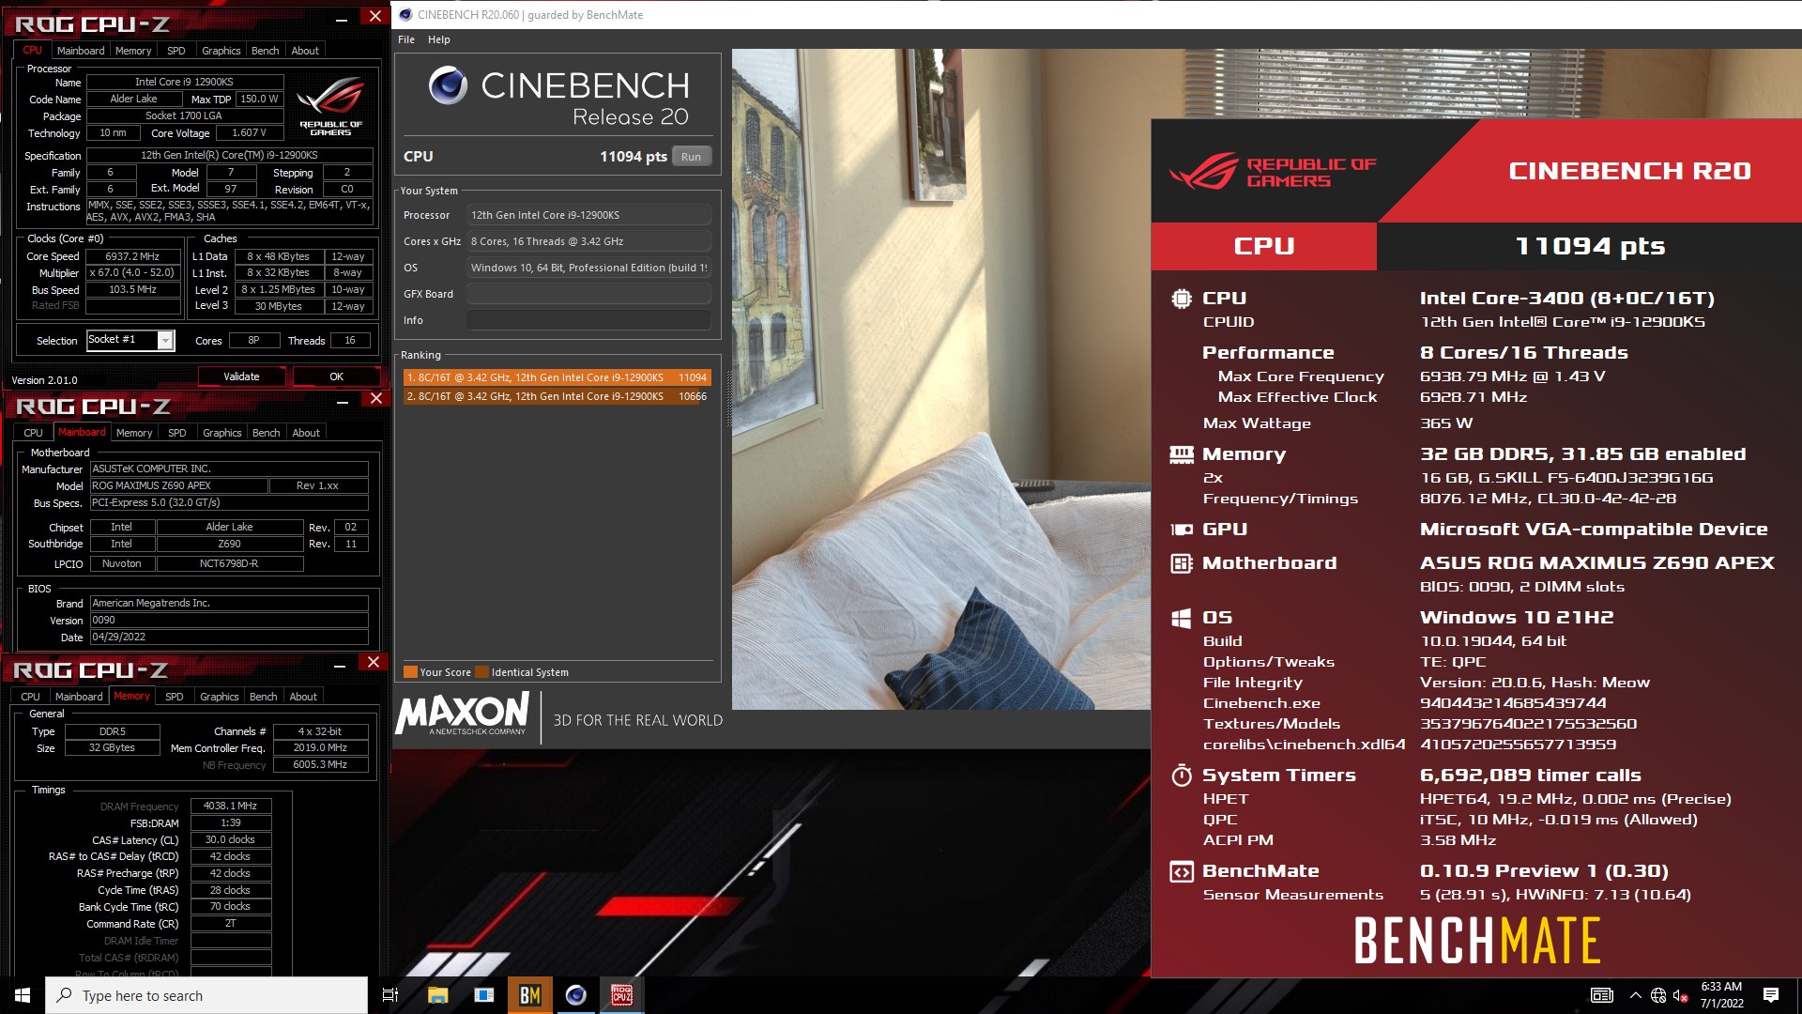
Task: Open the taskbar app beside File Explorer
Action: pos(483,995)
